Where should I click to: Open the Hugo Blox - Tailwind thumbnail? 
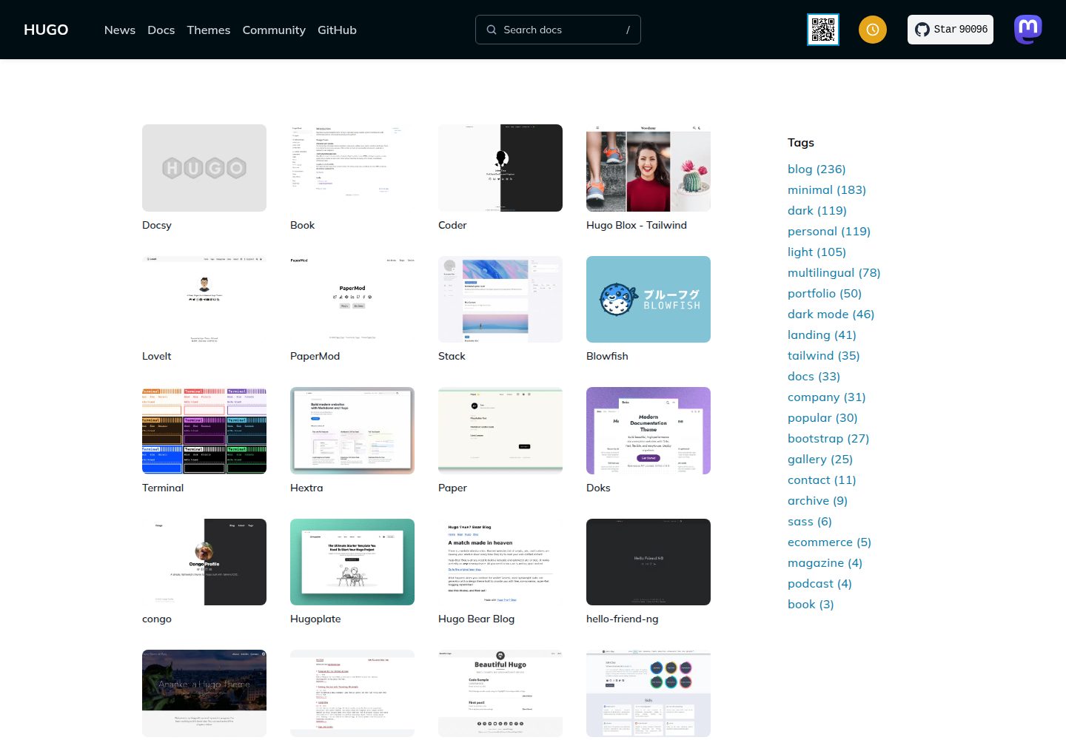pyautogui.click(x=648, y=168)
